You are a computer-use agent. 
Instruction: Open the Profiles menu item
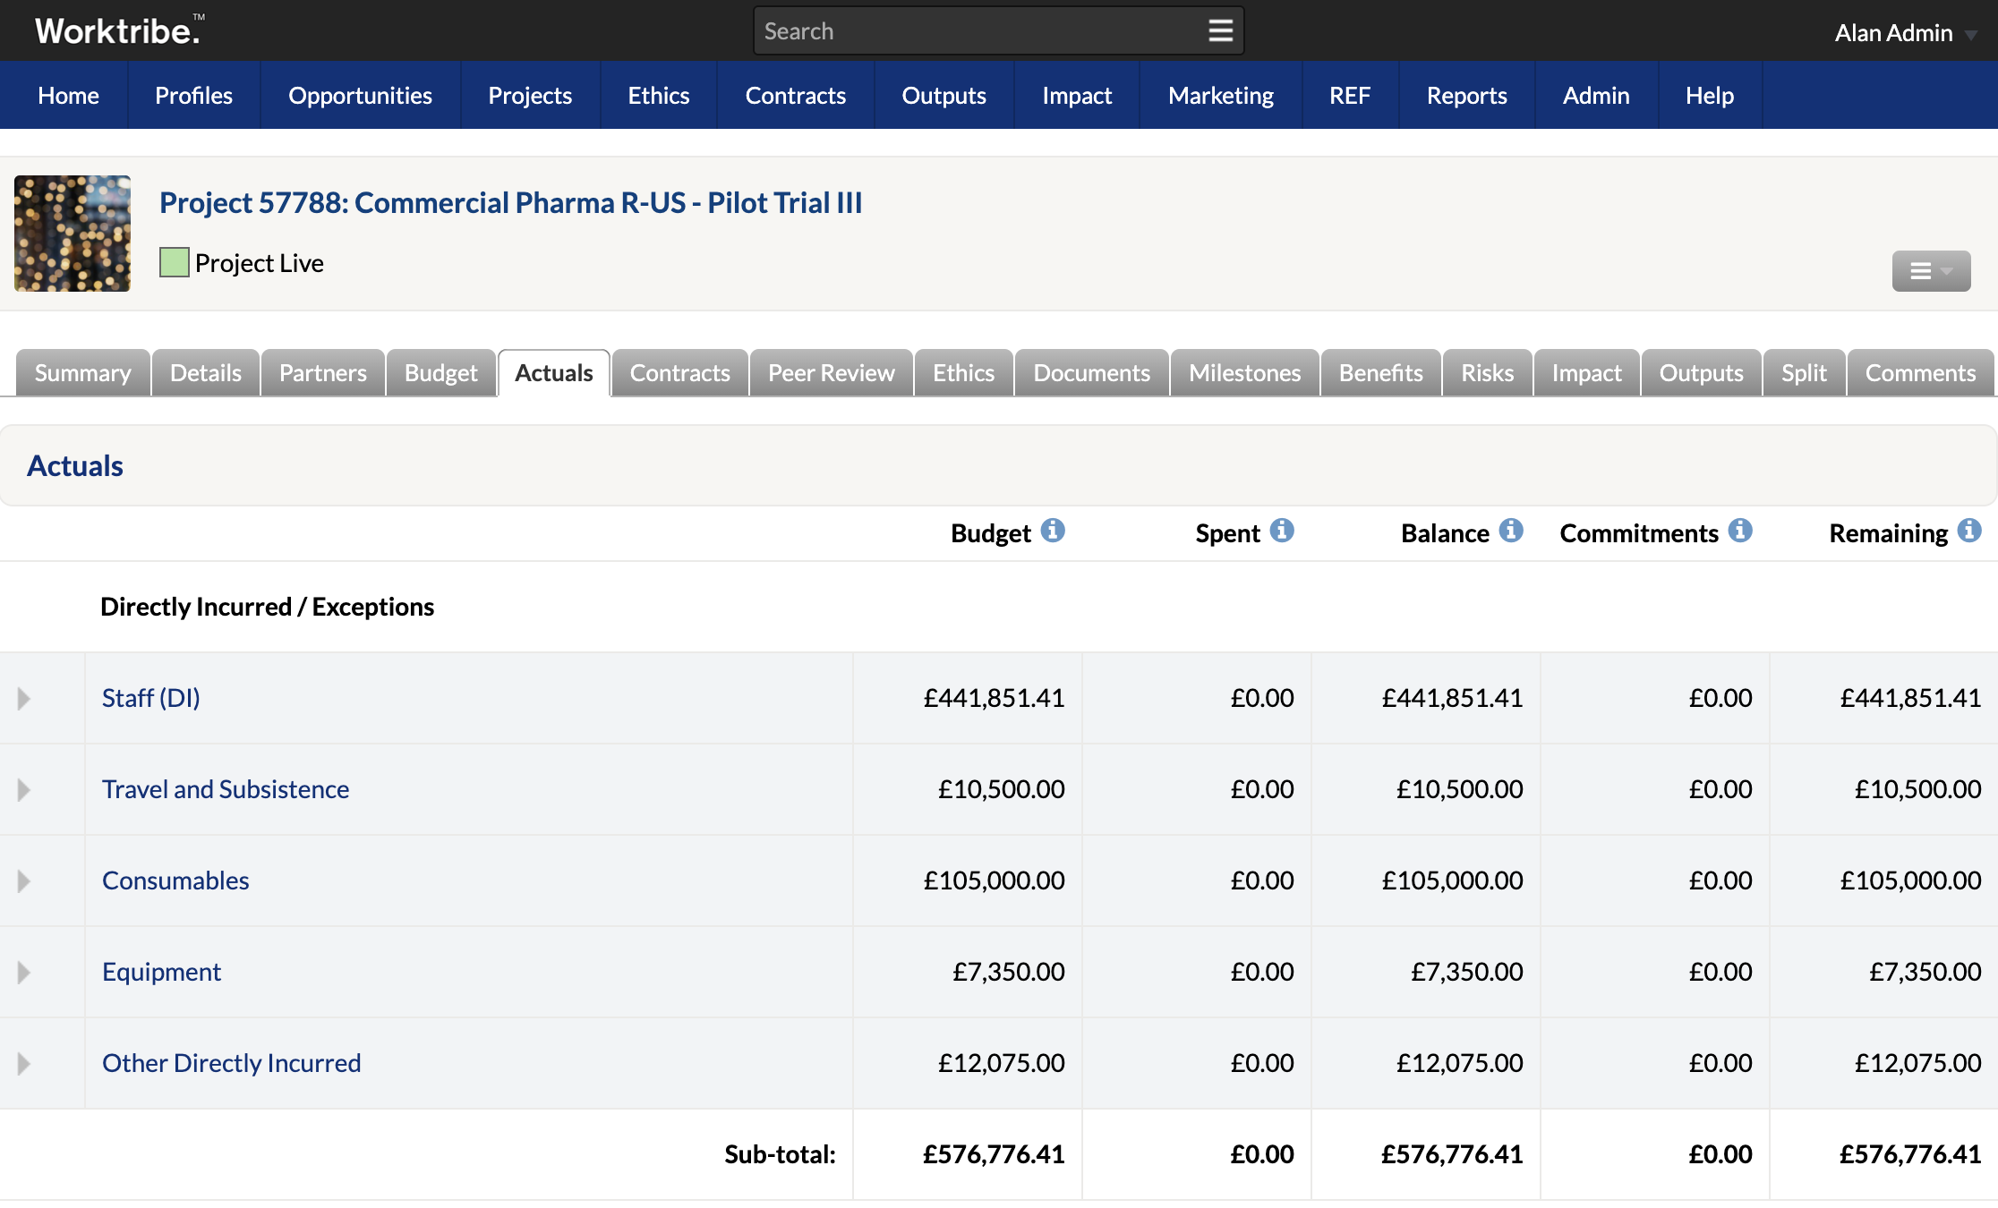click(x=193, y=95)
